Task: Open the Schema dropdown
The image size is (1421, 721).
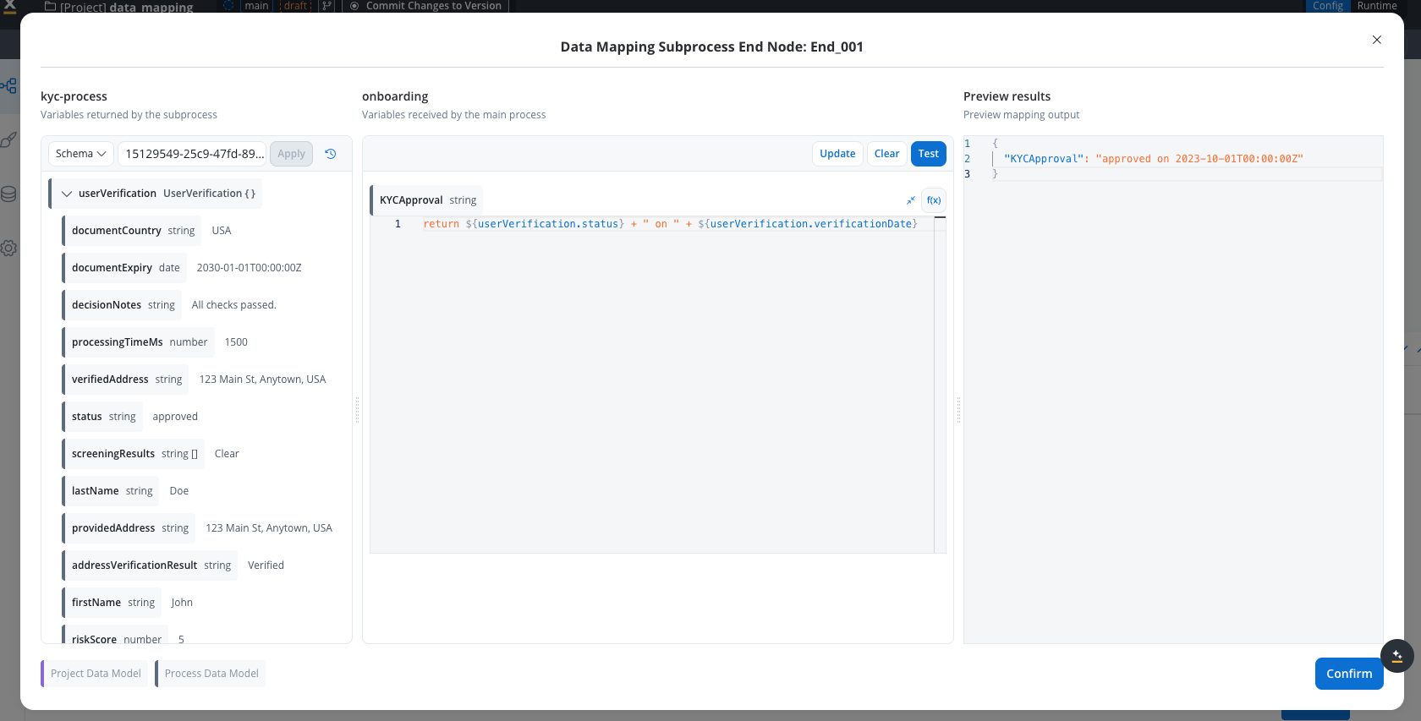Action: point(81,154)
